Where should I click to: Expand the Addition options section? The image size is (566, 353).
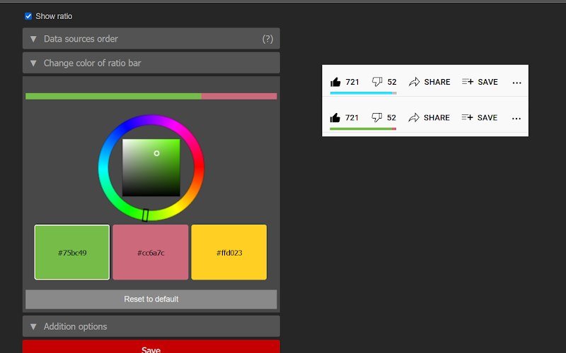(x=151, y=326)
